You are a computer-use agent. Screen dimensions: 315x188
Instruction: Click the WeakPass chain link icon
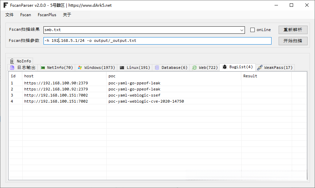[x=260, y=68]
